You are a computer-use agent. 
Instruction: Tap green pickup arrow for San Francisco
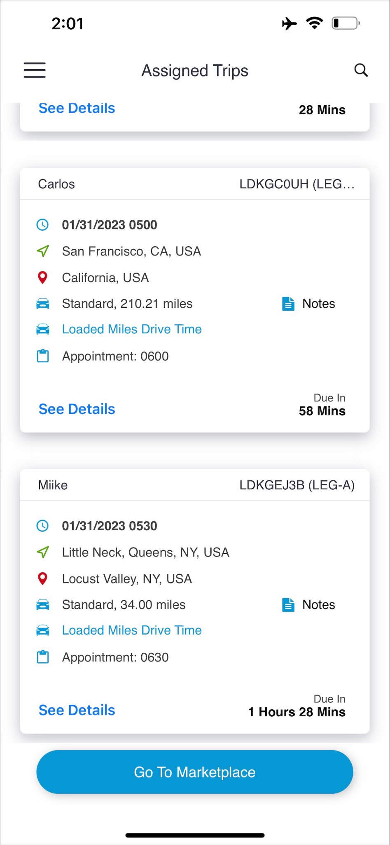point(43,251)
